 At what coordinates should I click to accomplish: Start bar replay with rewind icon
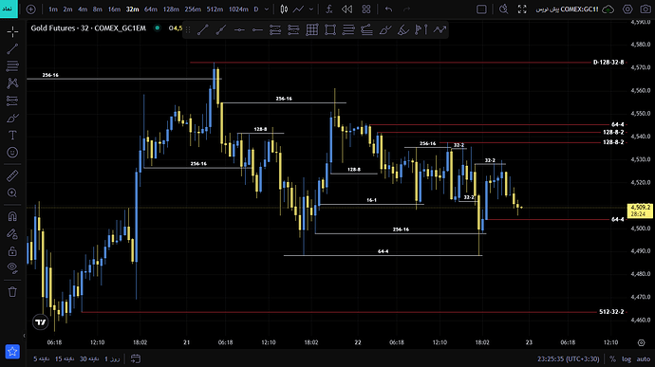(x=346, y=9)
